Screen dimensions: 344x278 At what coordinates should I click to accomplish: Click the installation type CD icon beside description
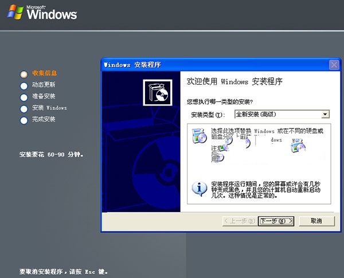click(x=199, y=136)
